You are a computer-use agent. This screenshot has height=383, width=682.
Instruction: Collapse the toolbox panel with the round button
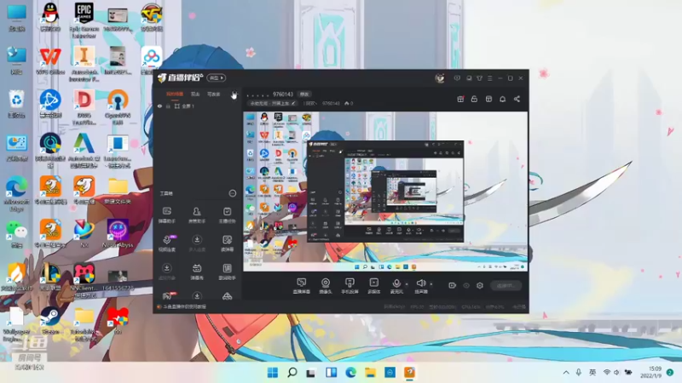click(x=232, y=193)
